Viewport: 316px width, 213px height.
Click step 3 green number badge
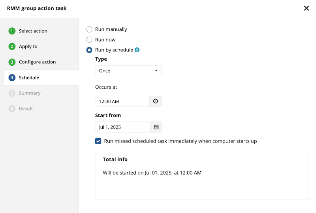12,62
